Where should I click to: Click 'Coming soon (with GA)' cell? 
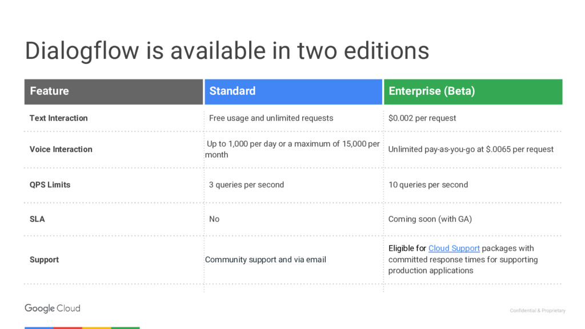tap(430, 219)
